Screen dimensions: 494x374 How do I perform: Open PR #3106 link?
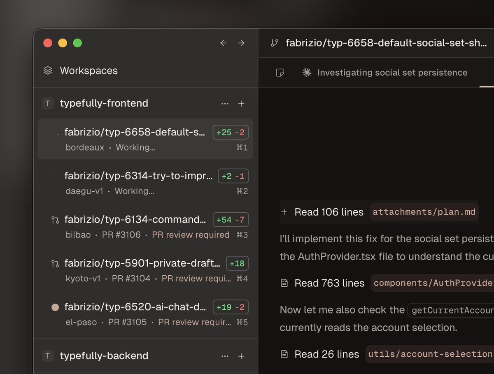coord(121,235)
